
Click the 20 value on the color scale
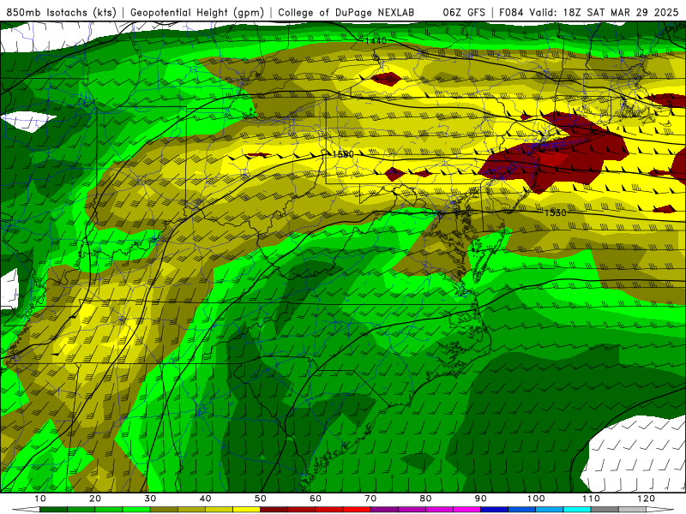tap(95, 499)
